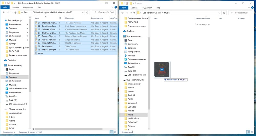Click horizontal scrollbar in left file list
The height and width of the screenshot is (136, 256).
tap(68, 129)
